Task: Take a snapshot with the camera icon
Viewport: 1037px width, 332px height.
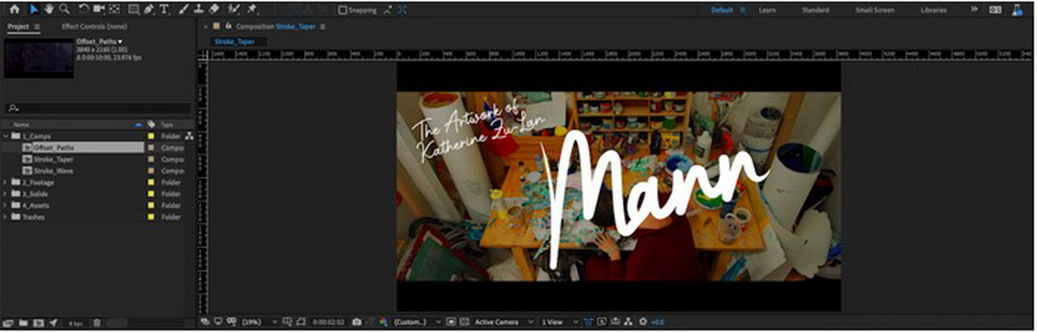Action: [356, 322]
